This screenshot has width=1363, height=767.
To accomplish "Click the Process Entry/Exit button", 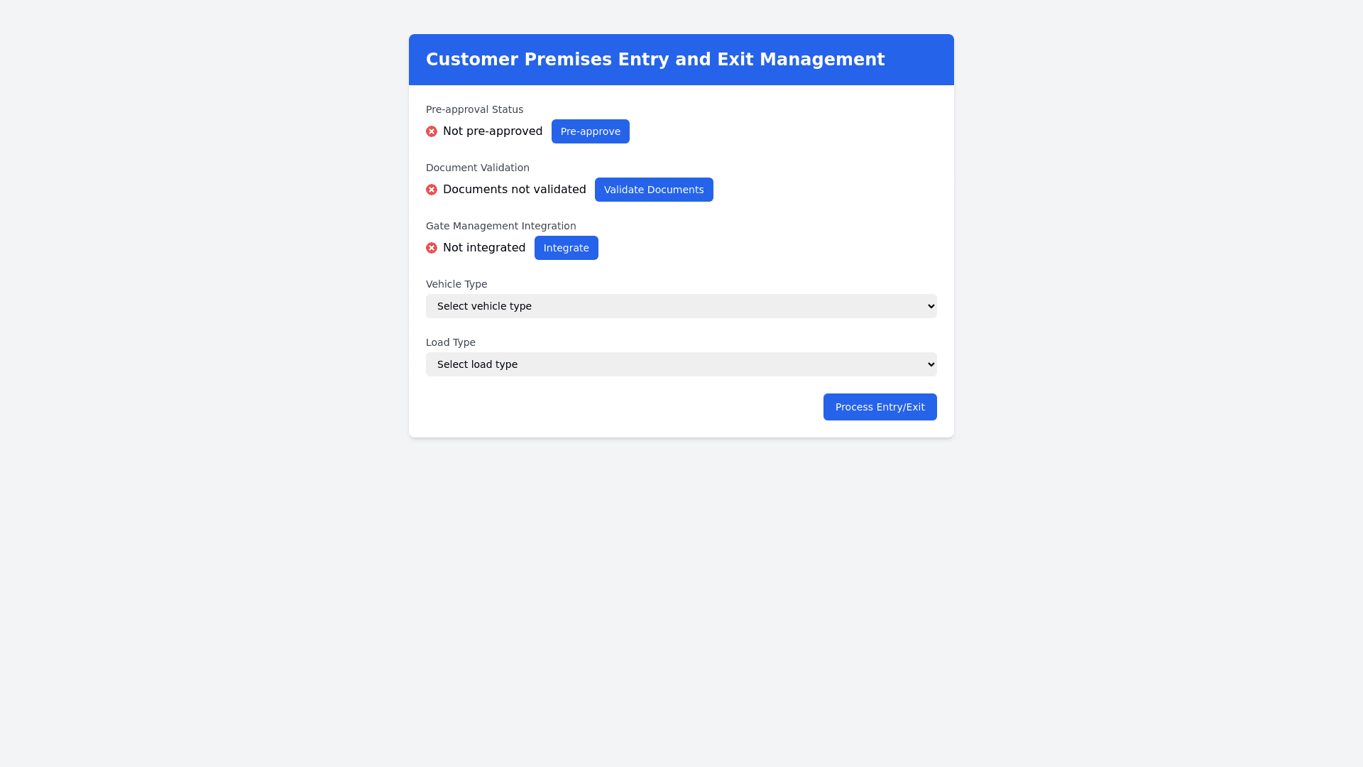I will 880,407.
